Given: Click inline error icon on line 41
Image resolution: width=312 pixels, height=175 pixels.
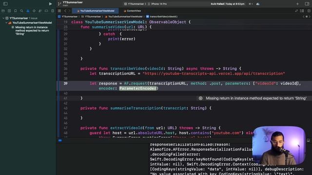Looking at the screenshot, I should [x=200, y=98].
